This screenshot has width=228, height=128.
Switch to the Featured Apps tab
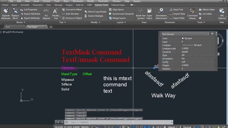(x=118, y=5)
